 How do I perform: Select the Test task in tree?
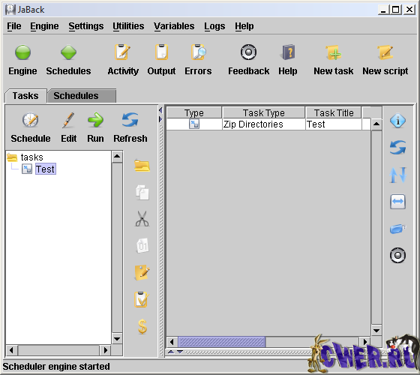tap(46, 169)
